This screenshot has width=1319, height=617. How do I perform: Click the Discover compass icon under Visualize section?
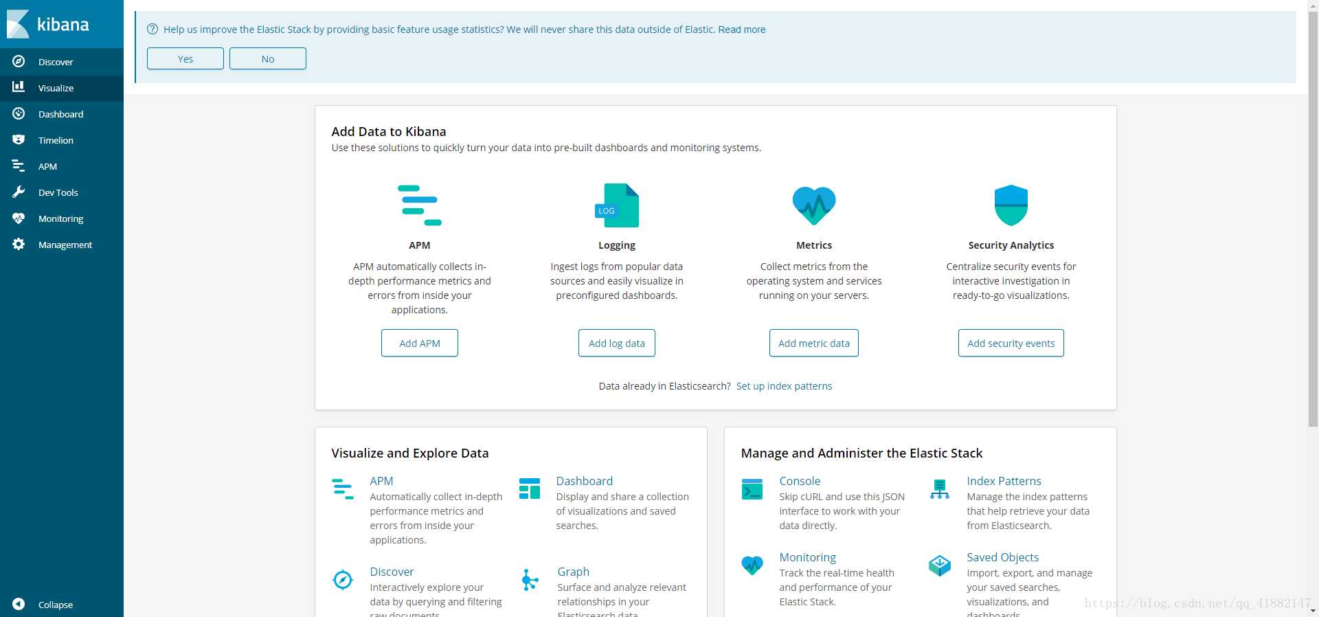[x=343, y=580]
